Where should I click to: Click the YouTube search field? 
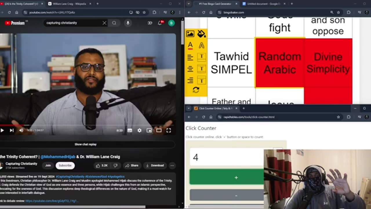pos(72,23)
